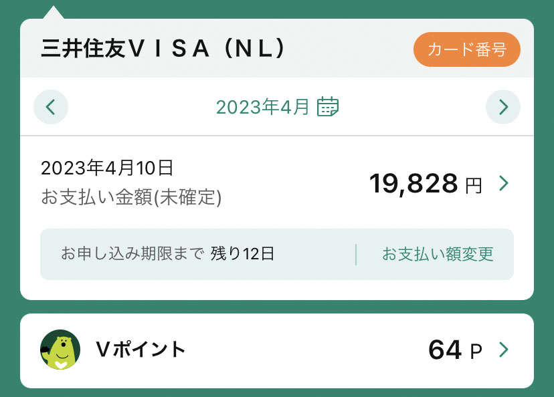The width and height of the screenshot is (554, 397).
Task: Tap the 19,828 円 payment amount
Action: [x=413, y=183]
